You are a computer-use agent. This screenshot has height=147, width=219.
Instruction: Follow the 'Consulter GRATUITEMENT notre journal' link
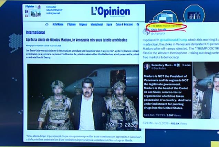click(54, 10)
